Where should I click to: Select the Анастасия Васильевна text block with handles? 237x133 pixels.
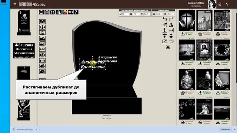point(93,64)
